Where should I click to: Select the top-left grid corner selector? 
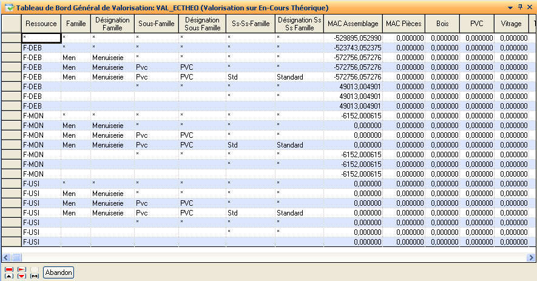11,24
